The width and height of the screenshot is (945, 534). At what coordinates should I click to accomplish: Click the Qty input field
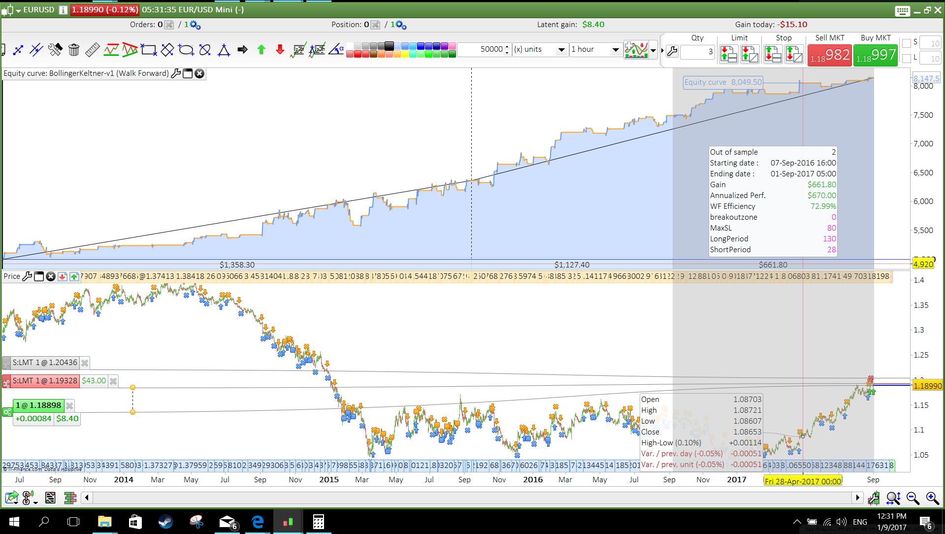697,51
